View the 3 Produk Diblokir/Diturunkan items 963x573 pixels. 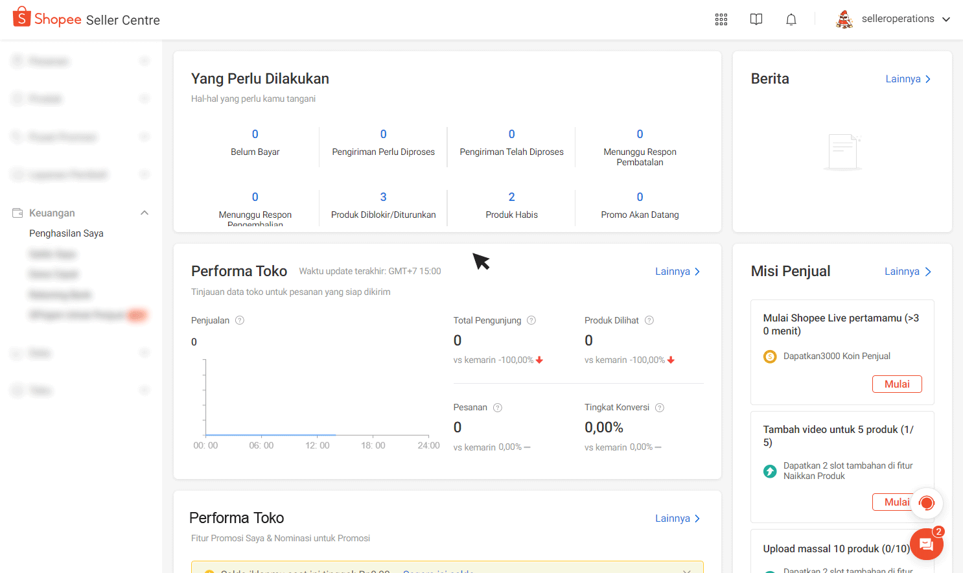pos(383,198)
